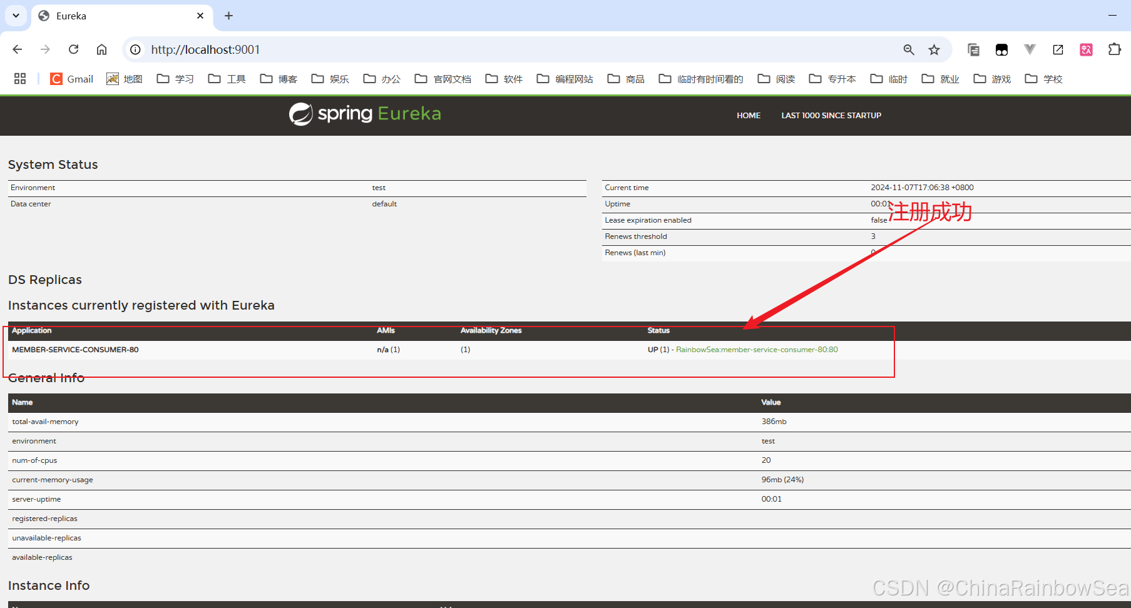Click the Data center value default
1131x608 pixels.
[384, 204]
